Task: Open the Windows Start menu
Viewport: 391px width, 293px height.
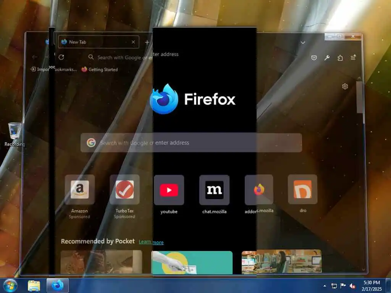Action: [10, 285]
